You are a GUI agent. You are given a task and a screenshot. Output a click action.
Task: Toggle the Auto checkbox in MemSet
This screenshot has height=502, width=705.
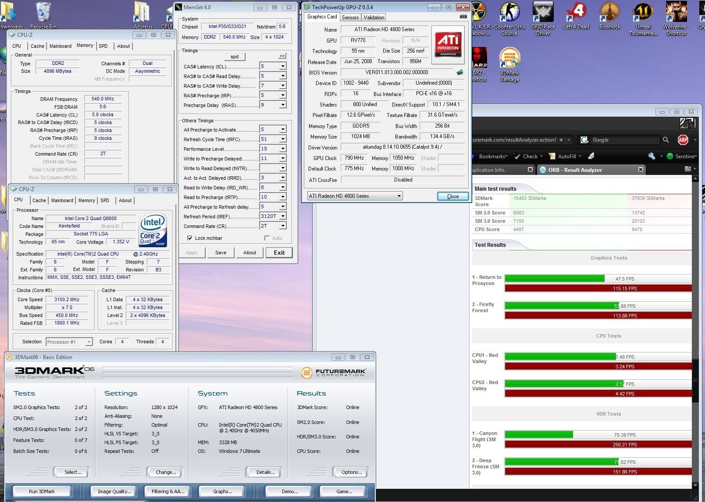267,238
